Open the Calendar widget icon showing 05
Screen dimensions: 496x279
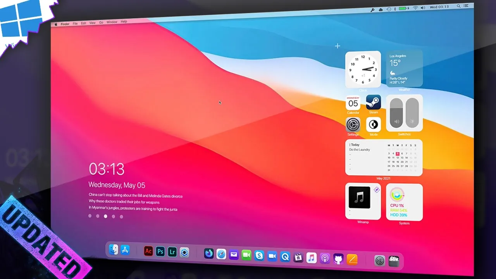(353, 103)
